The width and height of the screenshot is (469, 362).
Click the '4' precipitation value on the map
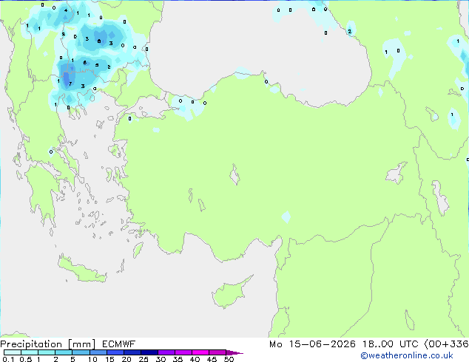pos(66,10)
